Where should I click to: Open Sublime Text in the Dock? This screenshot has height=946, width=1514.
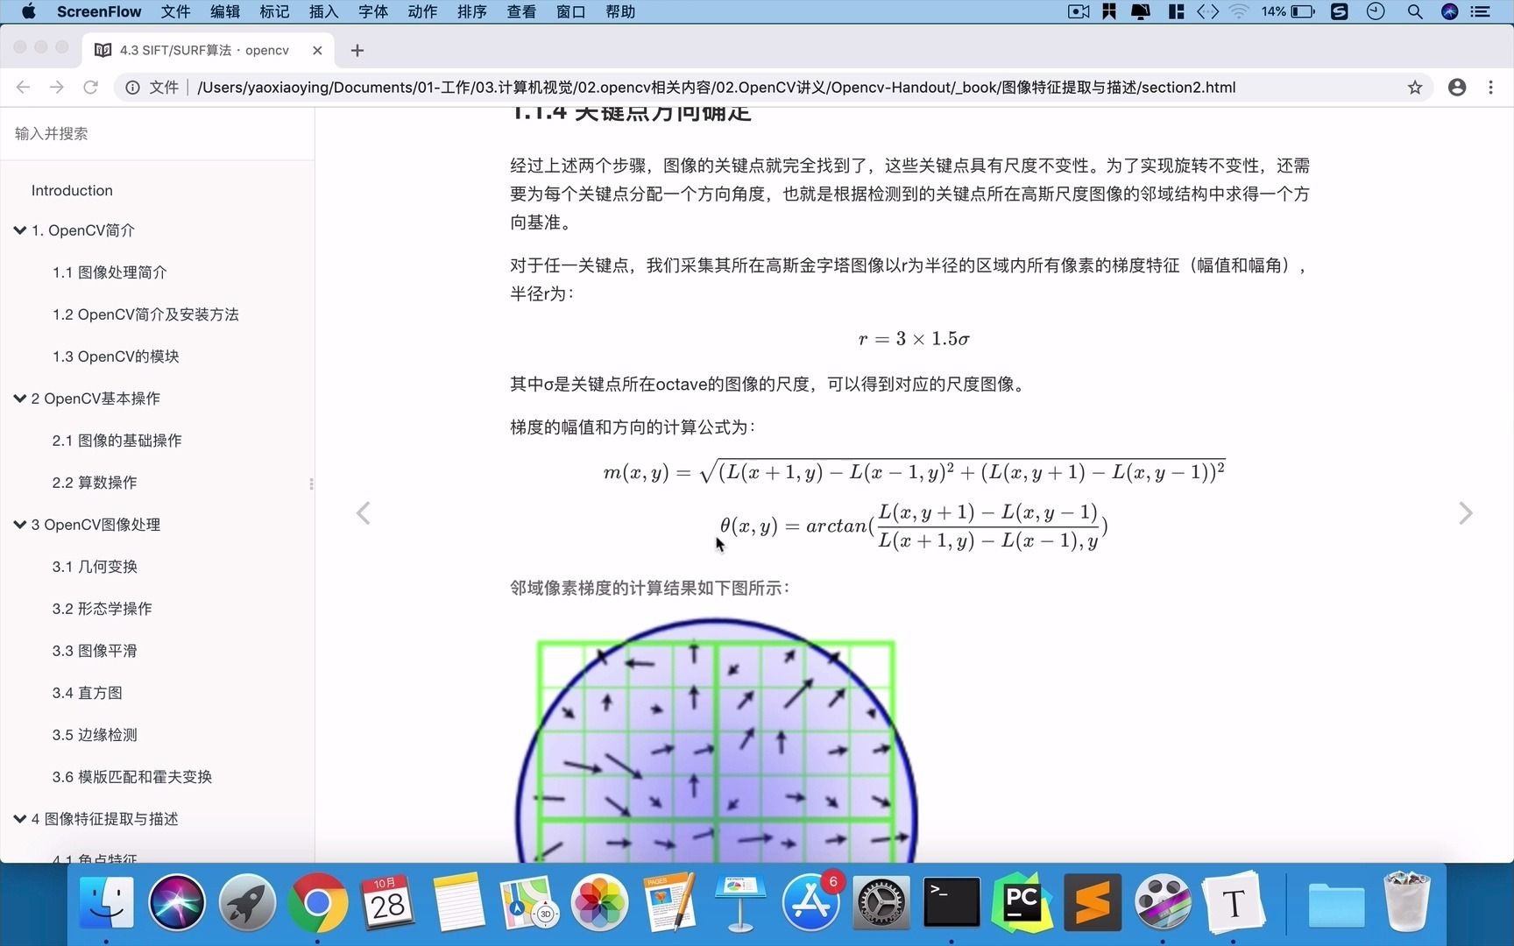(1093, 902)
